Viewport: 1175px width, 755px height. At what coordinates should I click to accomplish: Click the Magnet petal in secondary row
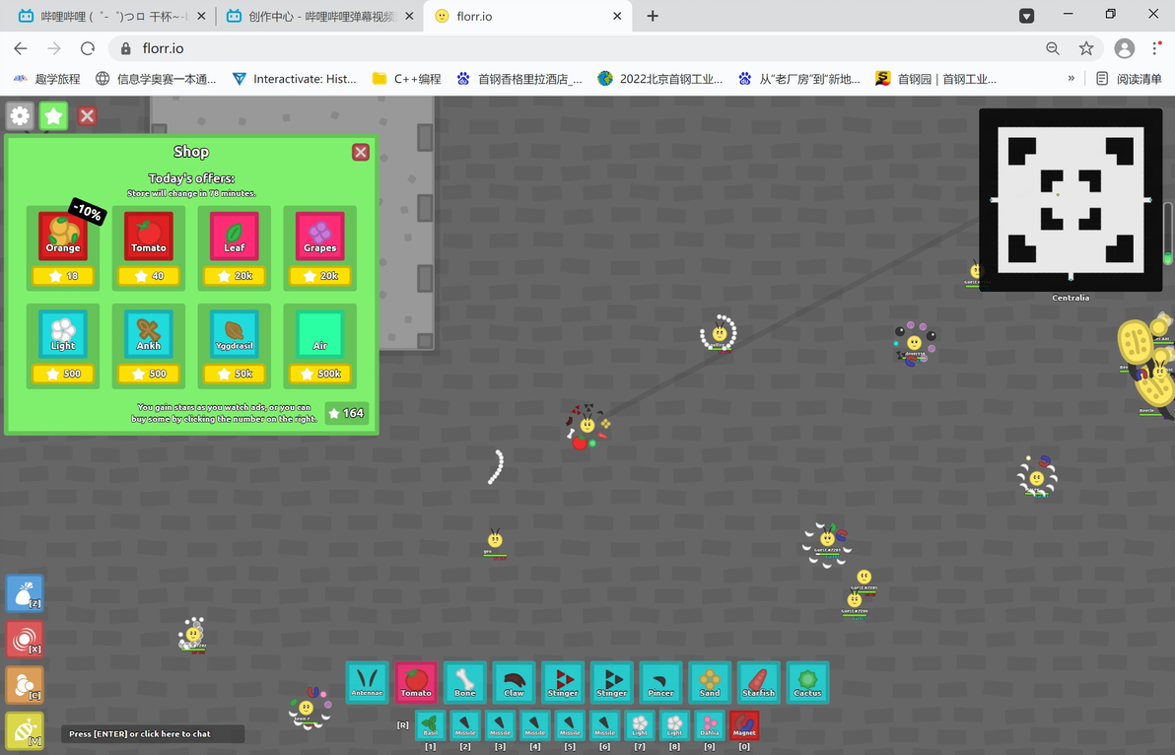(744, 725)
